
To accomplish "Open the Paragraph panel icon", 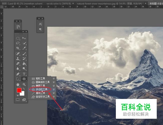I will point(40,30).
